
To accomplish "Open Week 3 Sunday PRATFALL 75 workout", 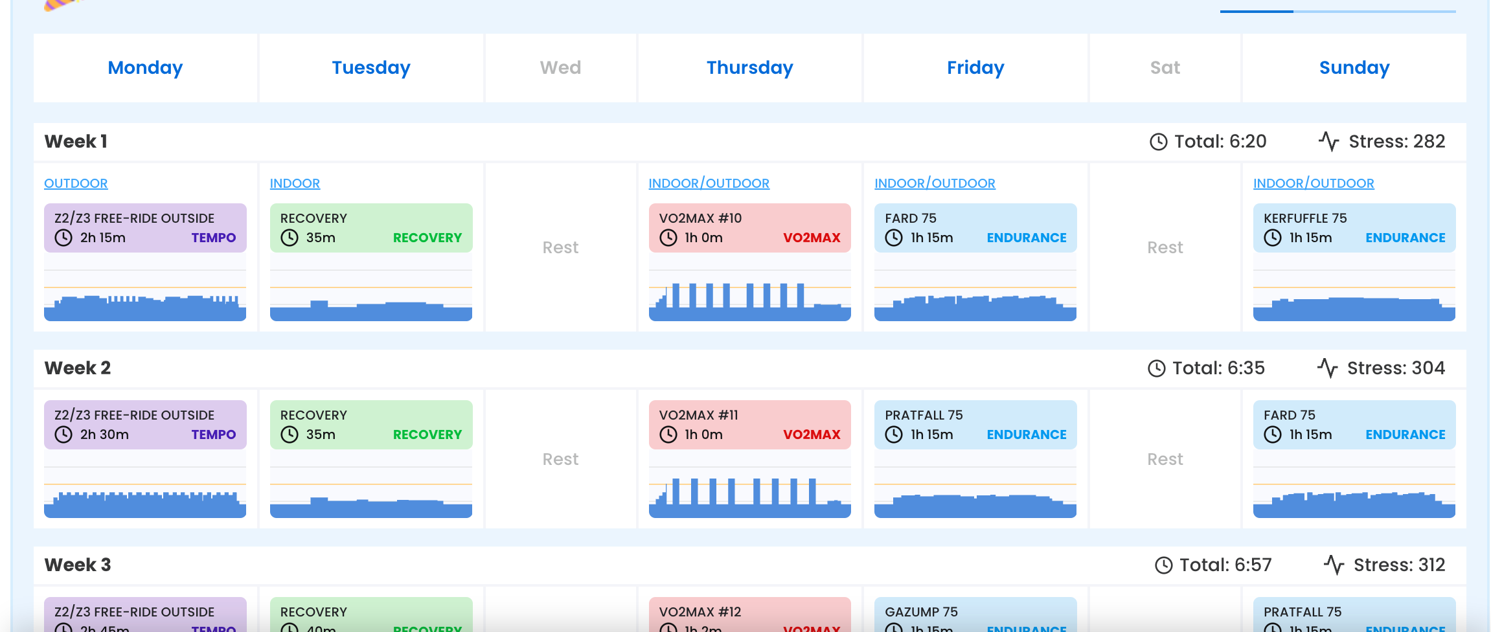I will click(x=1354, y=615).
